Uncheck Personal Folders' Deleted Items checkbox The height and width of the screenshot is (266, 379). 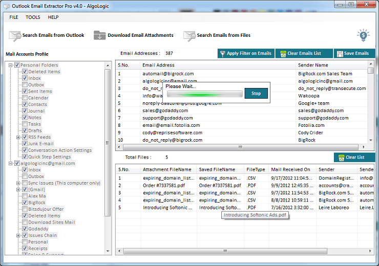25,72
